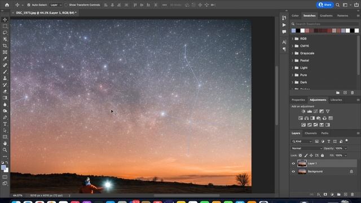Open layer styles fx button
This screenshot has width=361, height=203.
(319, 195)
